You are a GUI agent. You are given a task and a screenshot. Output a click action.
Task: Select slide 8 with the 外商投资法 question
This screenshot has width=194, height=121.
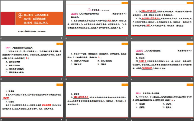pyautogui.click(x=162, y=99)
